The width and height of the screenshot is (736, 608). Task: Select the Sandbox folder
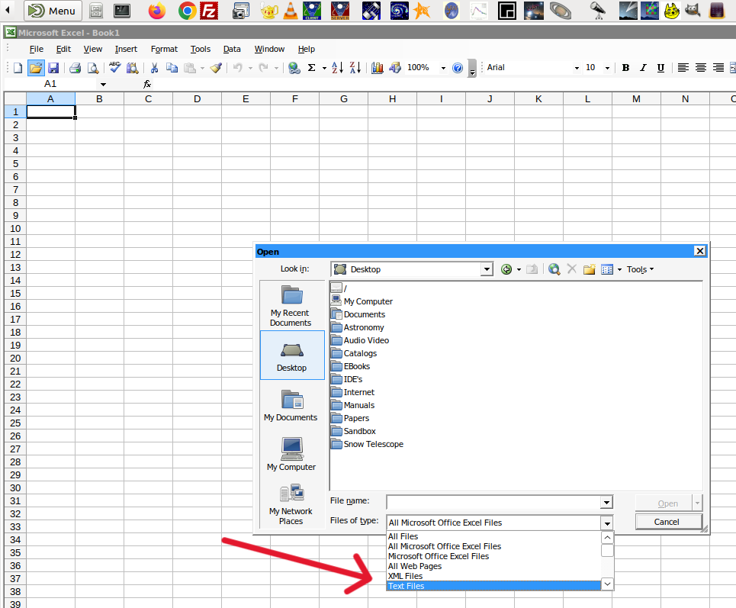[353, 431]
